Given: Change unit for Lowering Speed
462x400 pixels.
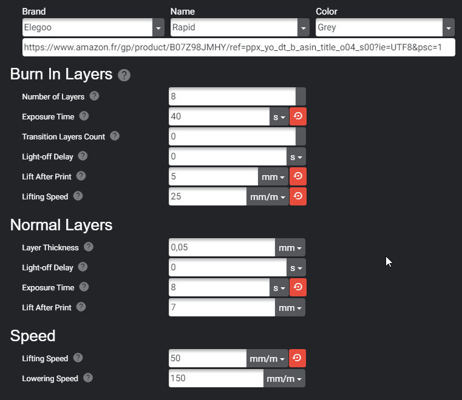Looking at the screenshot, I should tap(284, 378).
